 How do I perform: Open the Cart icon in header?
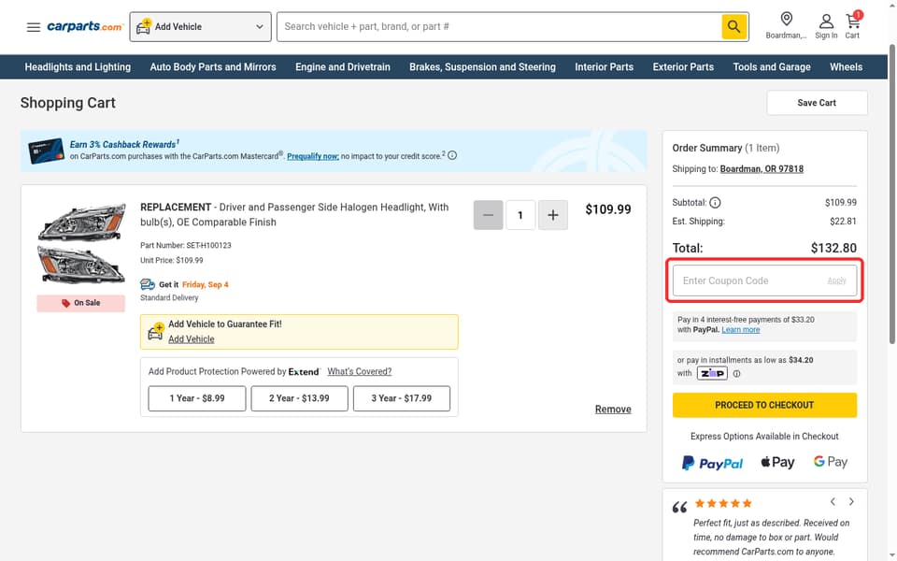(852, 26)
